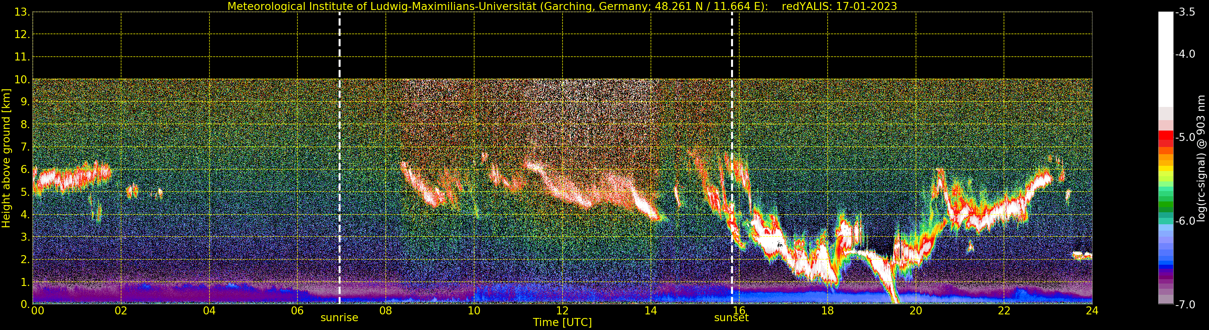The height and width of the screenshot is (330, 1209).
Task: Click the time axis tick label 12
Action: click(x=562, y=311)
